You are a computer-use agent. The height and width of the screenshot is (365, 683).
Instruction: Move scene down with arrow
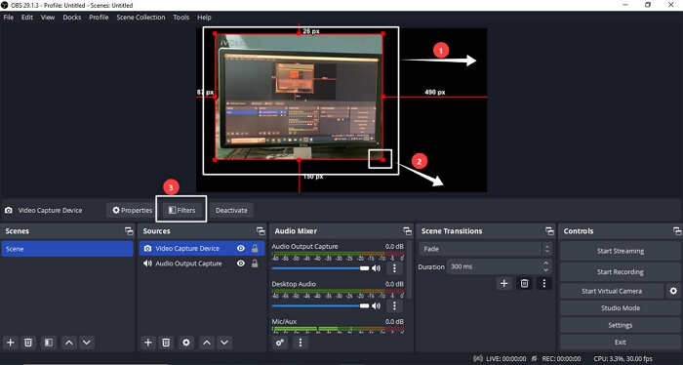[87, 343]
